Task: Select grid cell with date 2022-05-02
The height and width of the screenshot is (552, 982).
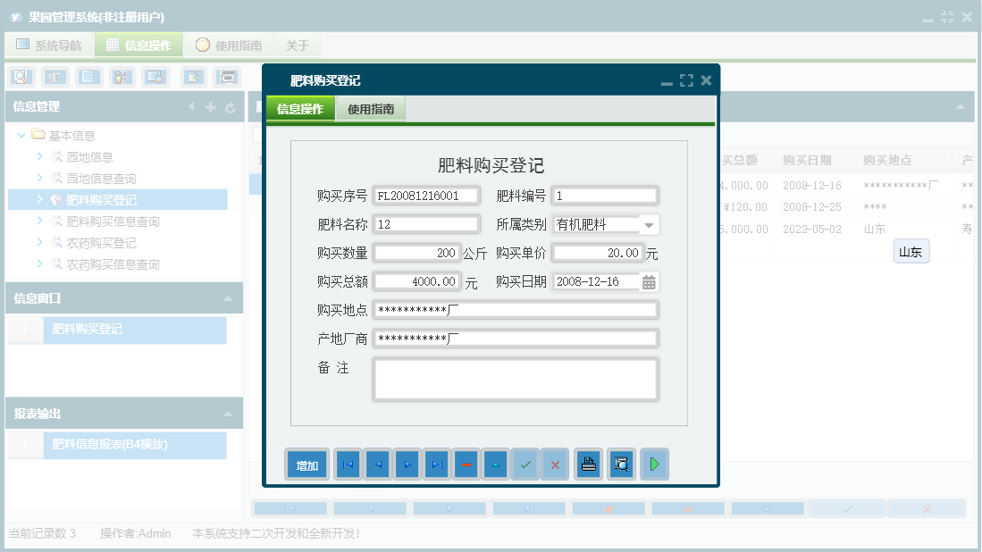Action: tap(812, 229)
